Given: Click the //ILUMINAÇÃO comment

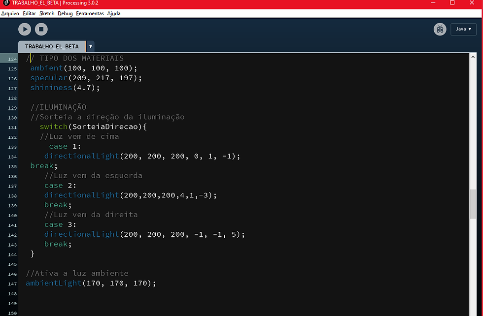Looking at the screenshot, I should click(58, 107).
